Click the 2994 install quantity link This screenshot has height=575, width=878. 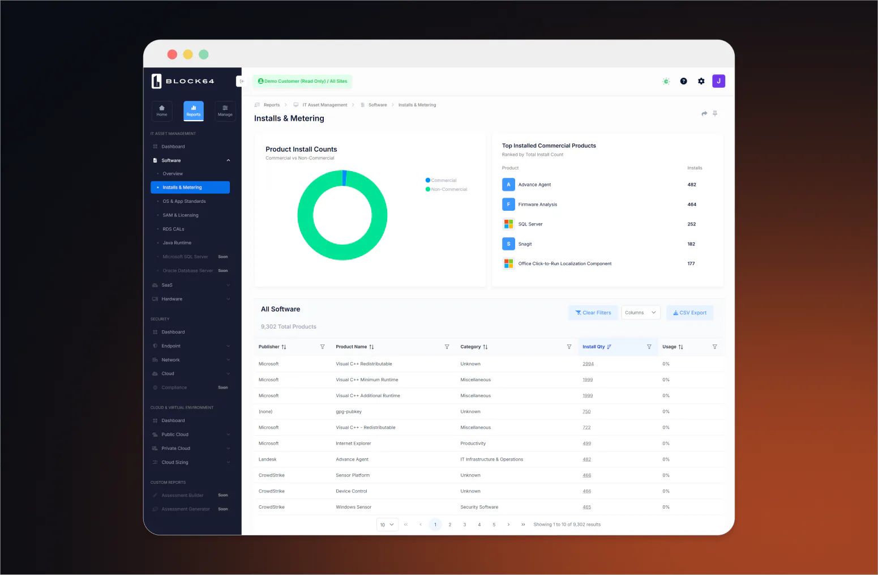pyautogui.click(x=588, y=364)
